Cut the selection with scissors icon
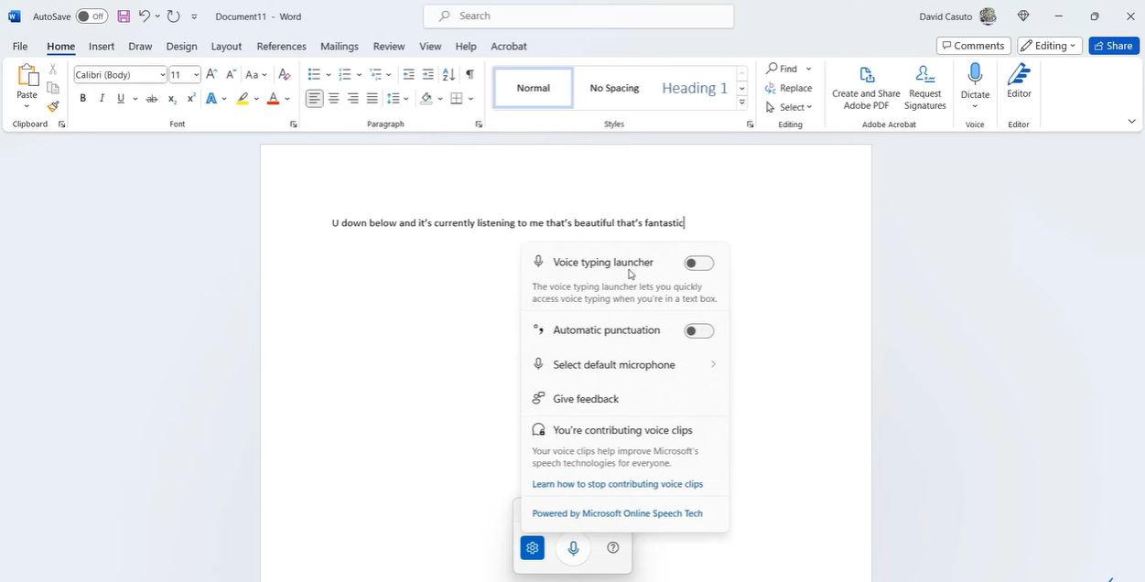Image resolution: width=1145 pixels, height=582 pixels. pos(53,70)
